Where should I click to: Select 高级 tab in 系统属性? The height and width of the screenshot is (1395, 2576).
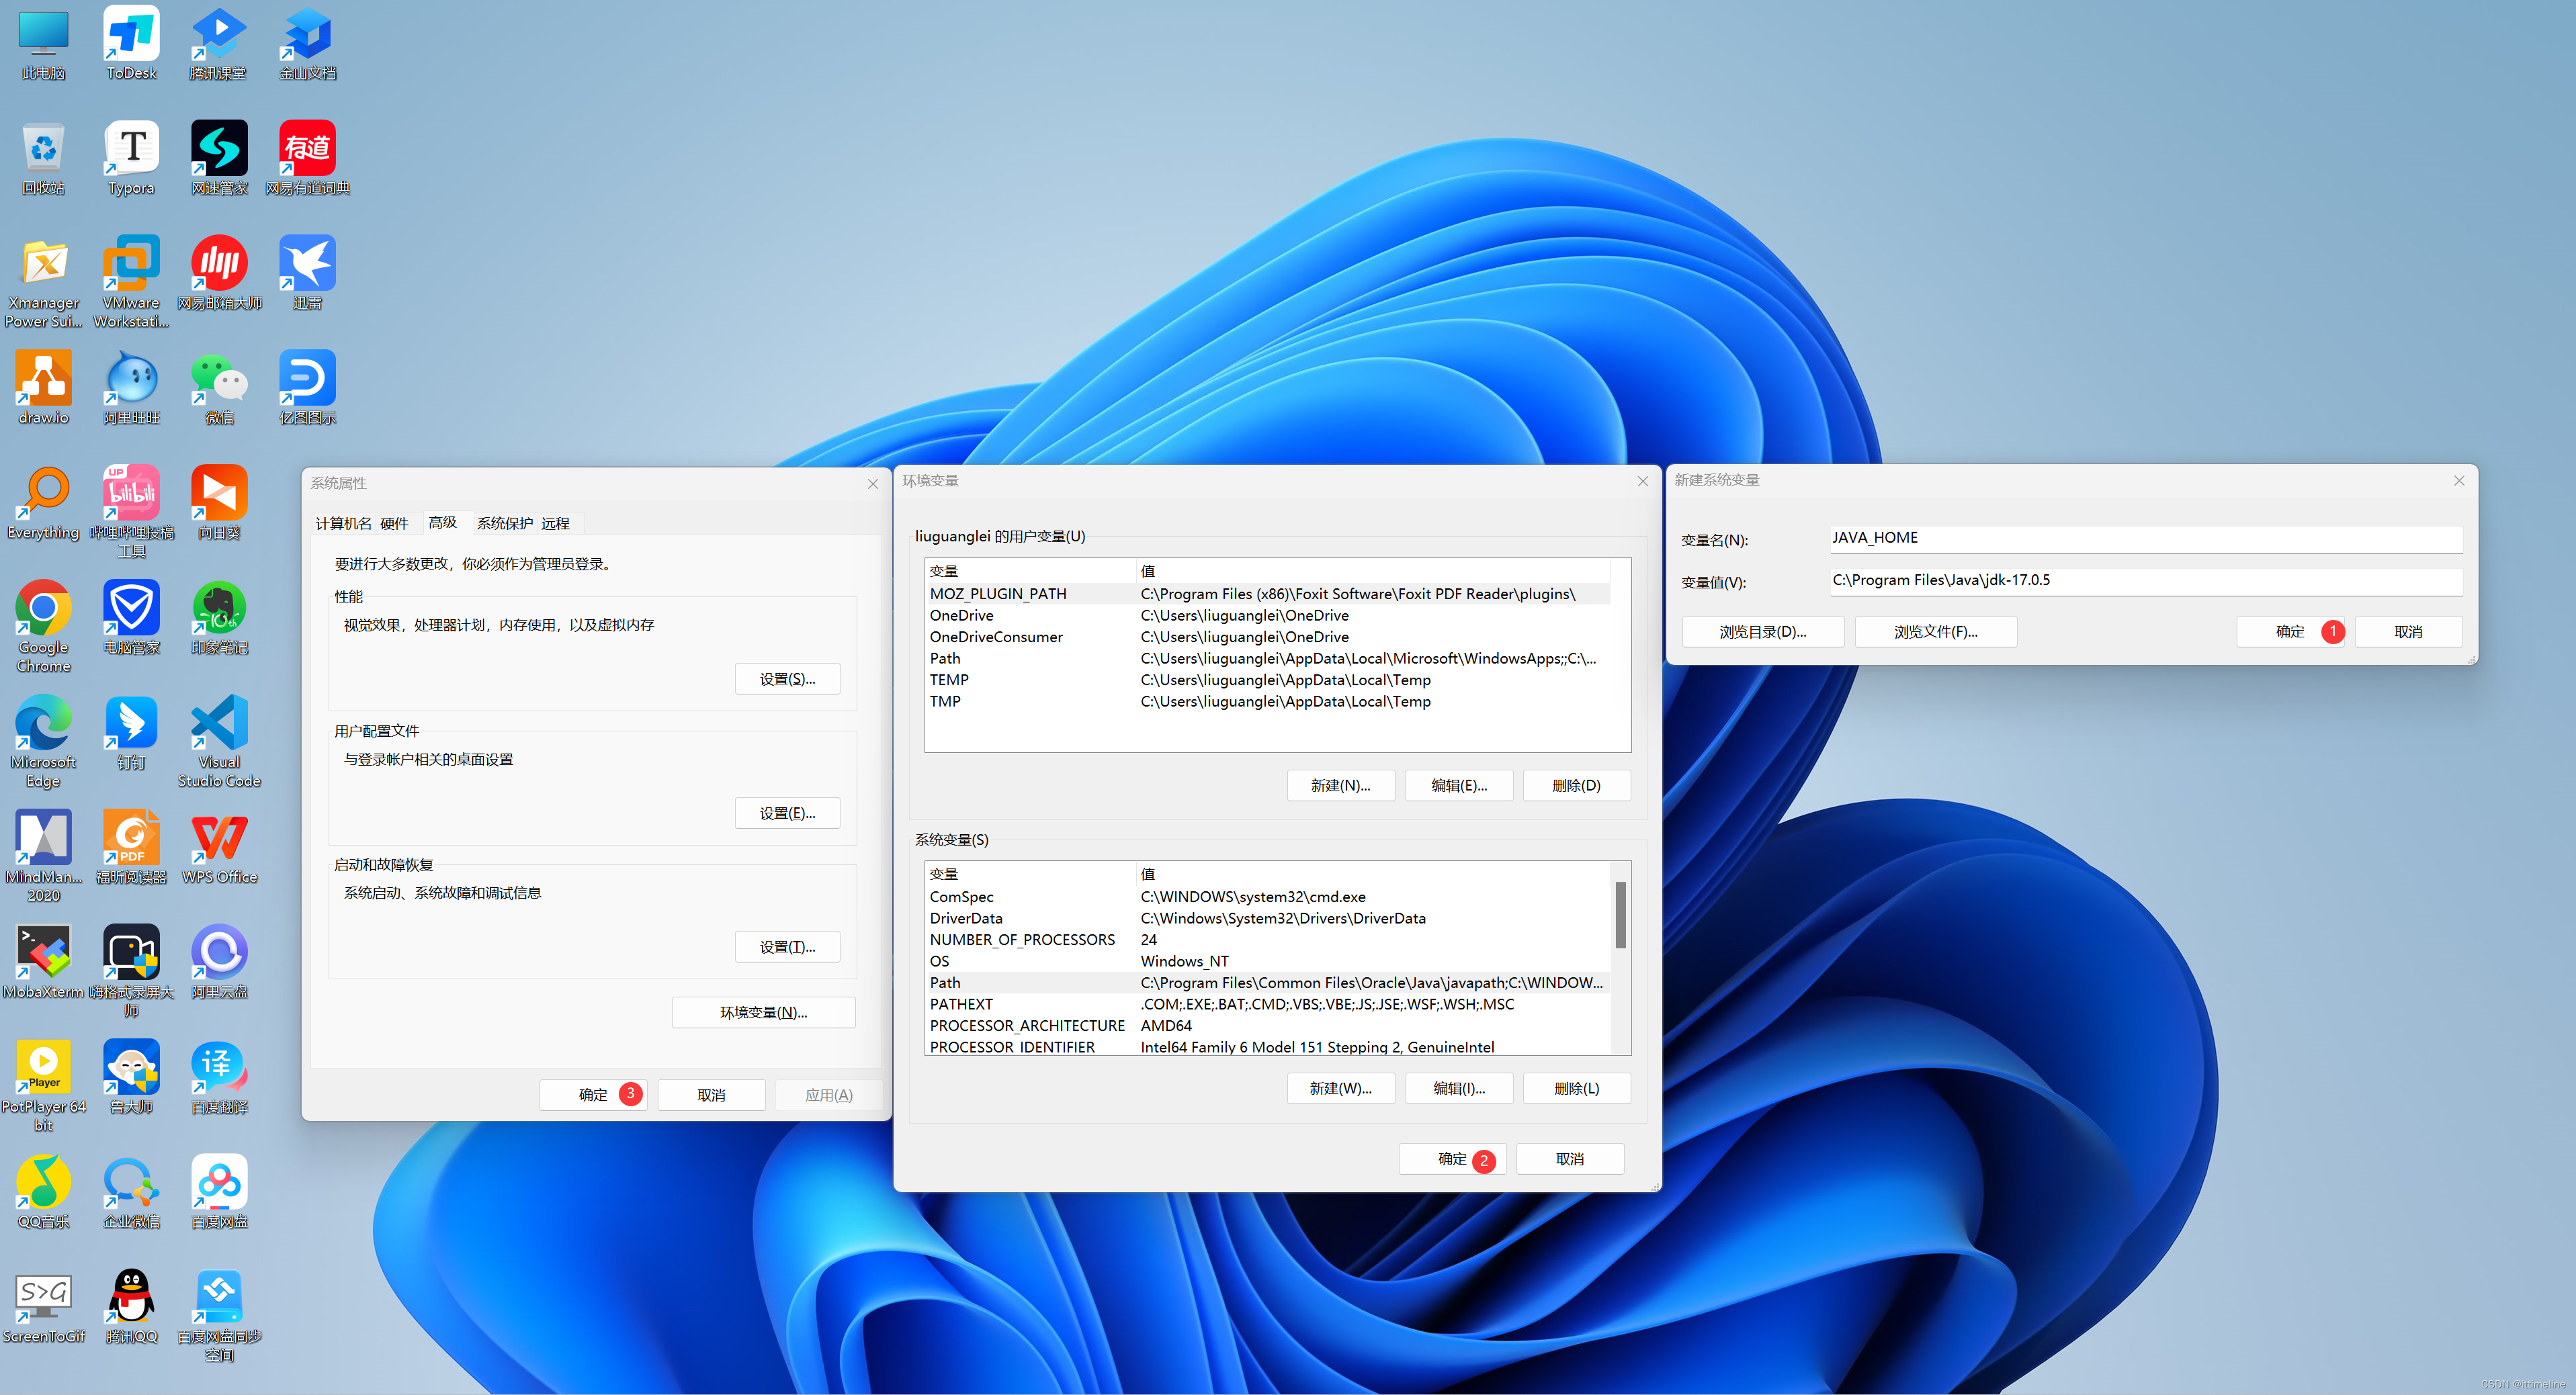pos(441,521)
